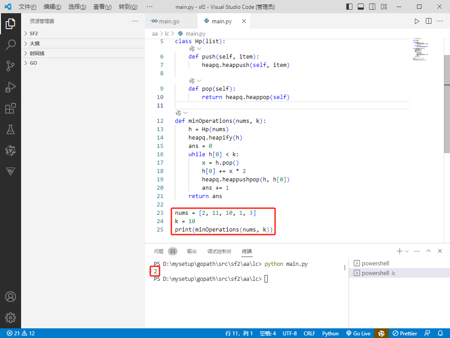Open the Extensions view
The width and height of the screenshot is (450, 338).
point(11,108)
